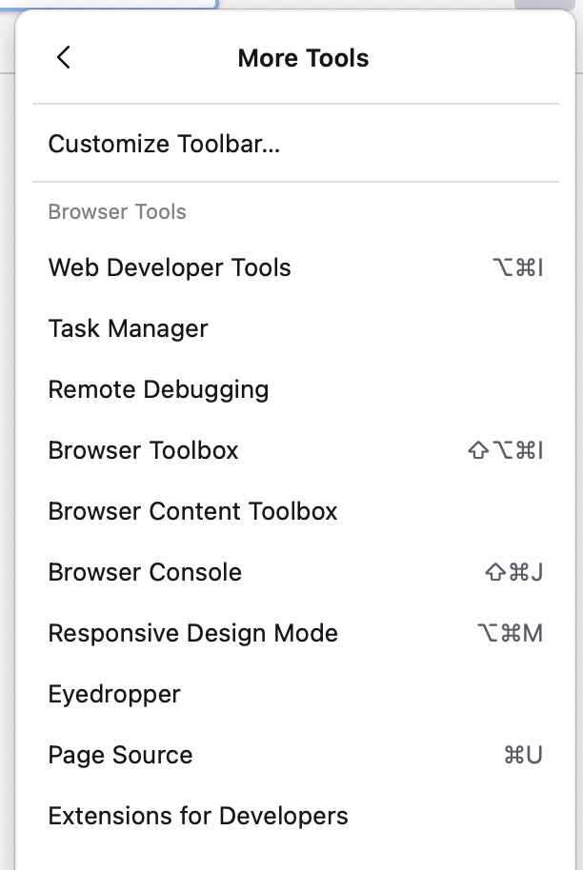583x870 pixels.
Task: View Page Source
Action: (120, 755)
